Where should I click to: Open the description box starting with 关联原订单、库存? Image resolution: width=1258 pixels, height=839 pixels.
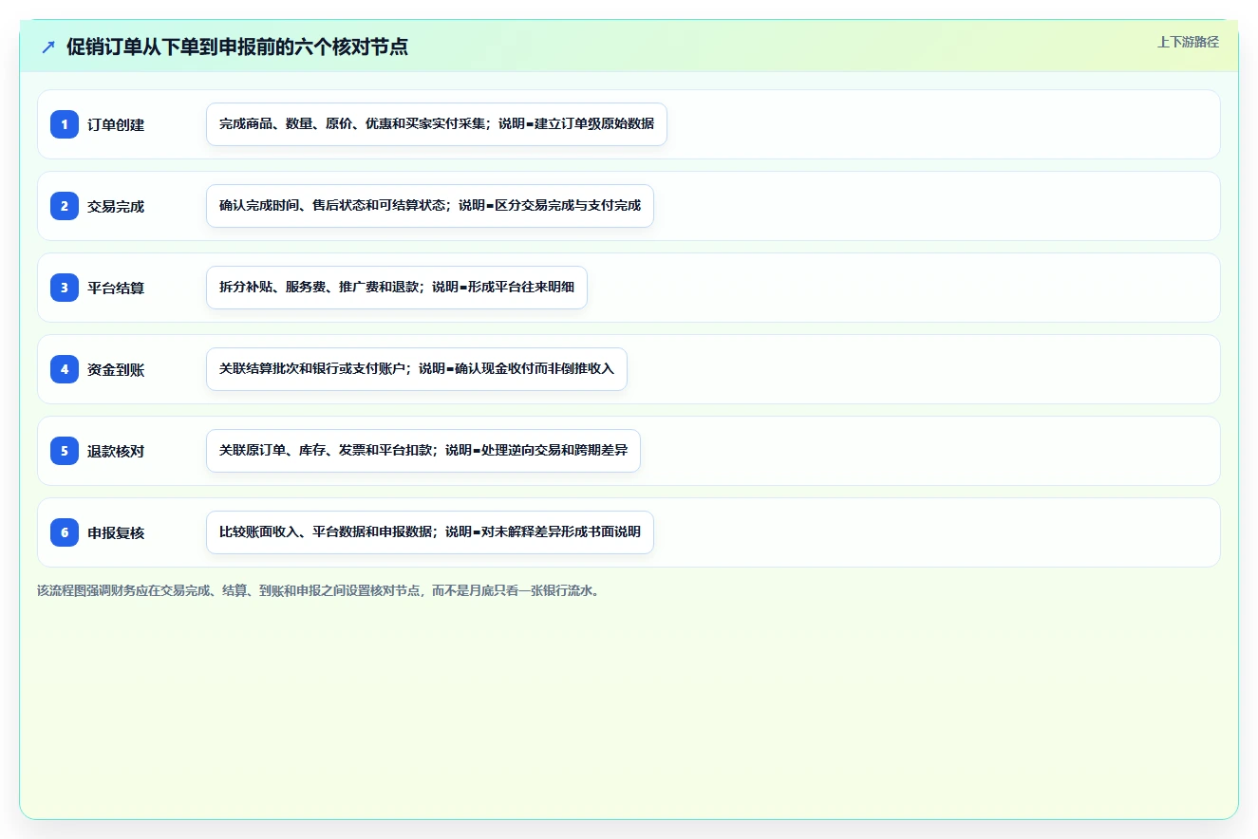coord(423,451)
